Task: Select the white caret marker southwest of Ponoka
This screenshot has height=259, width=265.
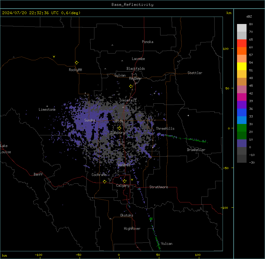Action: (113, 45)
